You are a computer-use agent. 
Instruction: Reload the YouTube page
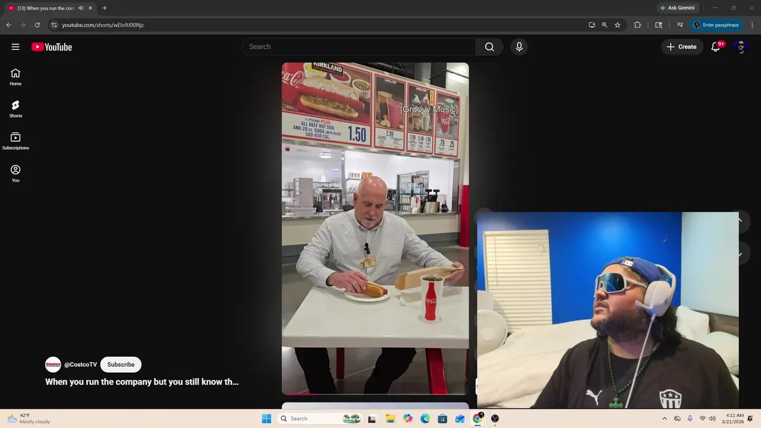37,25
